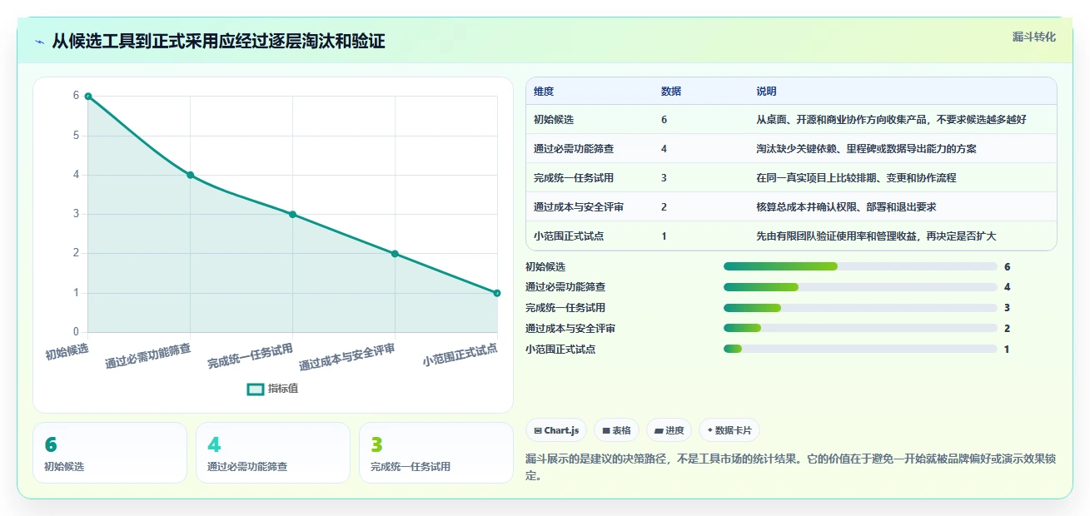Image resolution: width=1090 pixels, height=516 pixels.
Task: Click the stat card showing 3 完成统一任务试用
Action: click(436, 453)
